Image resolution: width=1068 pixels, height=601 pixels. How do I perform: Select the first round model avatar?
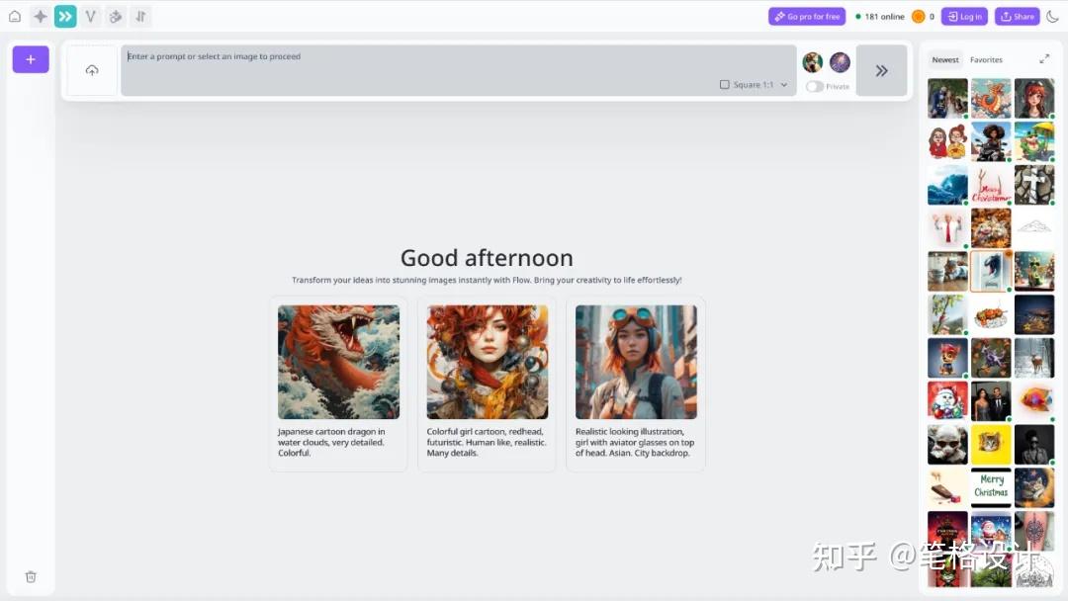(x=812, y=62)
